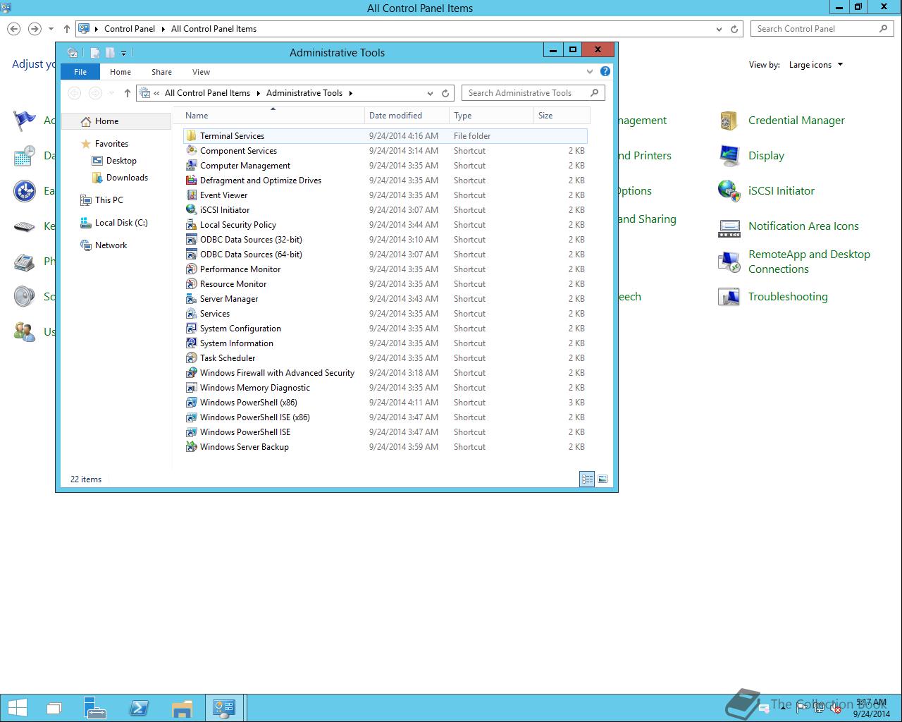Launch PowerShell from the taskbar

139,708
